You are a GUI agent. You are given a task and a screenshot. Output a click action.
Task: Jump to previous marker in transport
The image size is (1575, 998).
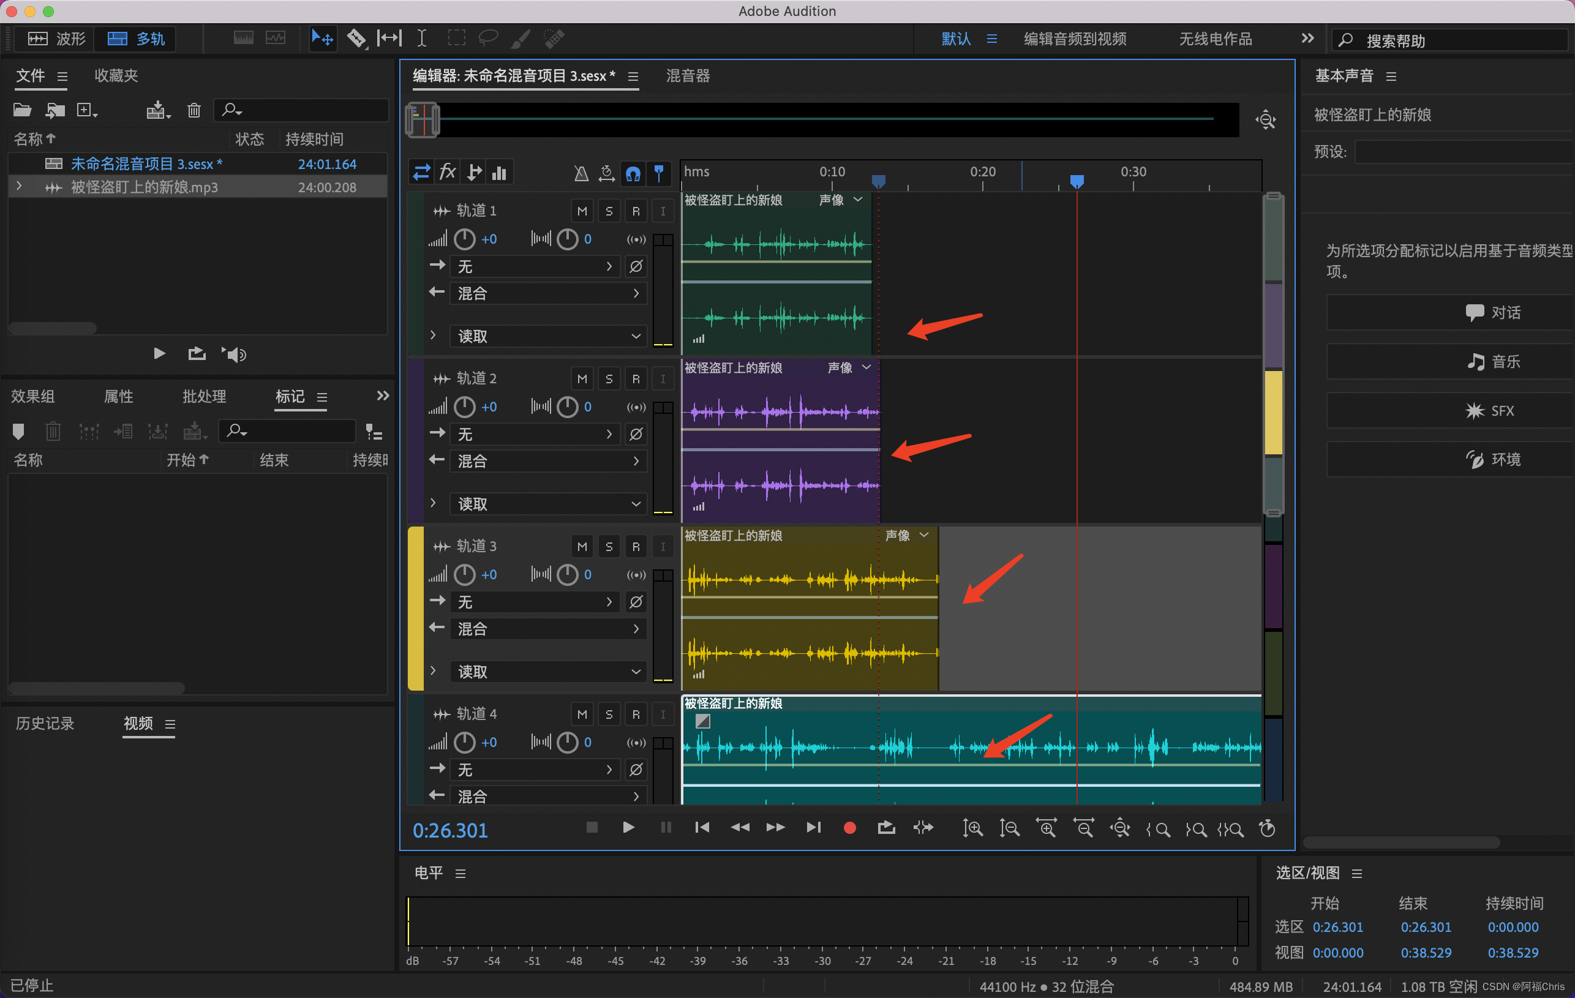tap(702, 827)
